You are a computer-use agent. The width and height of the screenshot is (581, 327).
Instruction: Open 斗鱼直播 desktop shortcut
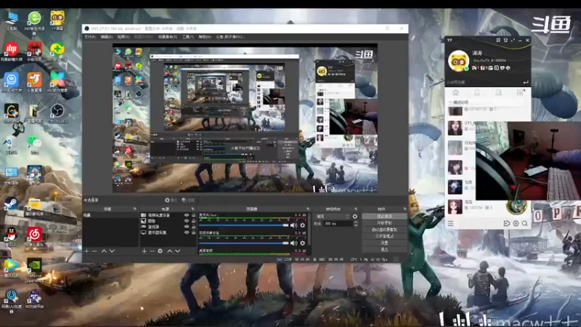tap(34, 82)
